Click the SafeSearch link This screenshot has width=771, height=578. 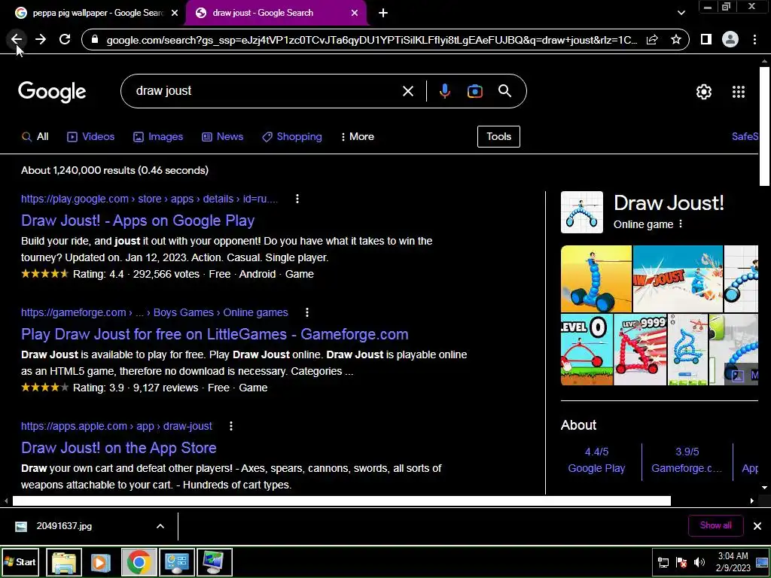(745, 137)
